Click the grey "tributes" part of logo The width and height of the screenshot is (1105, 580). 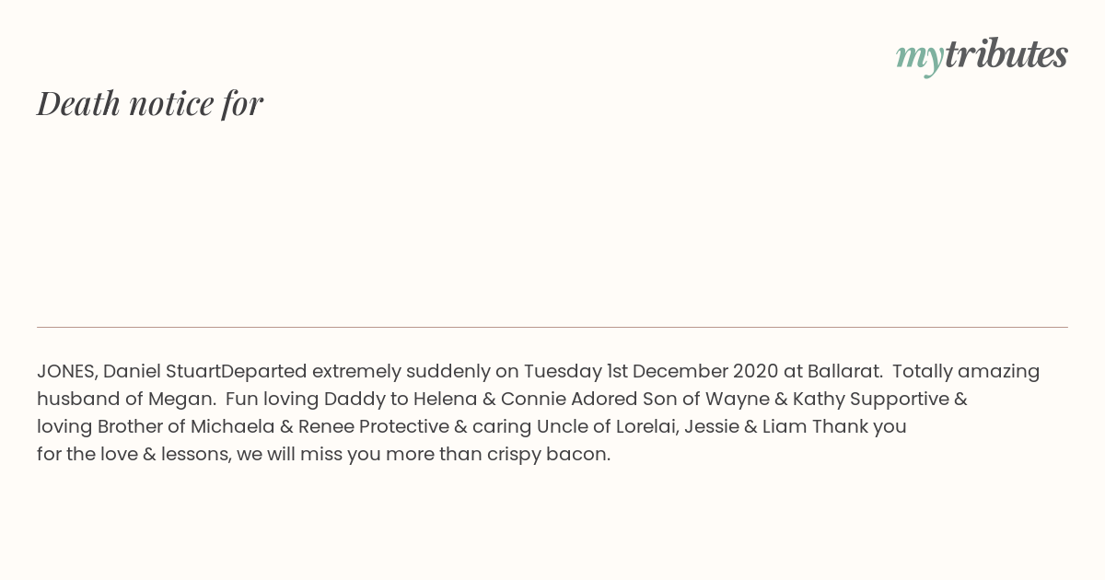pyautogui.click(x=1006, y=54)
